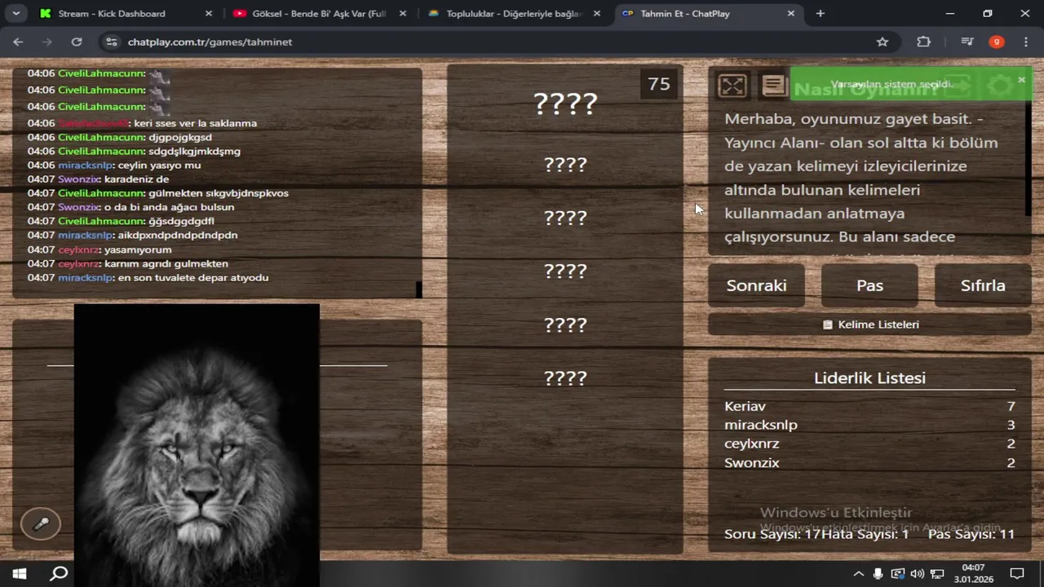Reset the game with Sıfırla
This screenshot has height=587, width=1044.
[983, 285]
